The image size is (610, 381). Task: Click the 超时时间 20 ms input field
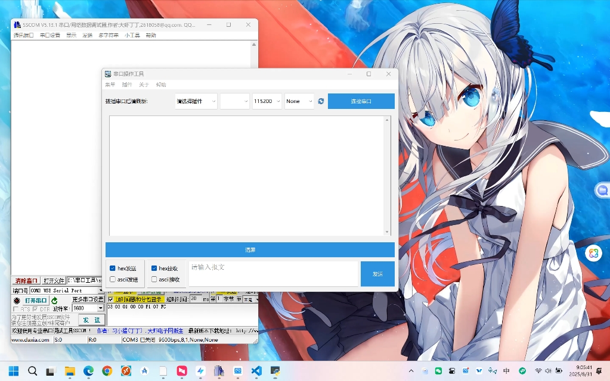click(196, 299)
